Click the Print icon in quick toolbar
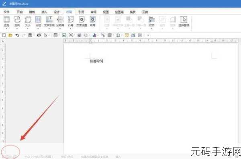 point(39,35)
